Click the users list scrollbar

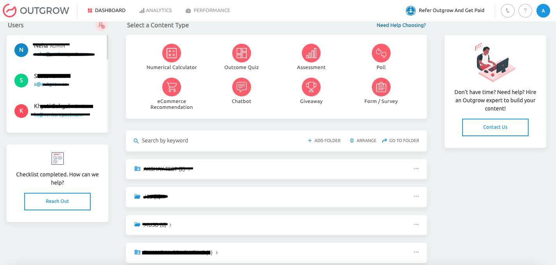tap(108, 48)
